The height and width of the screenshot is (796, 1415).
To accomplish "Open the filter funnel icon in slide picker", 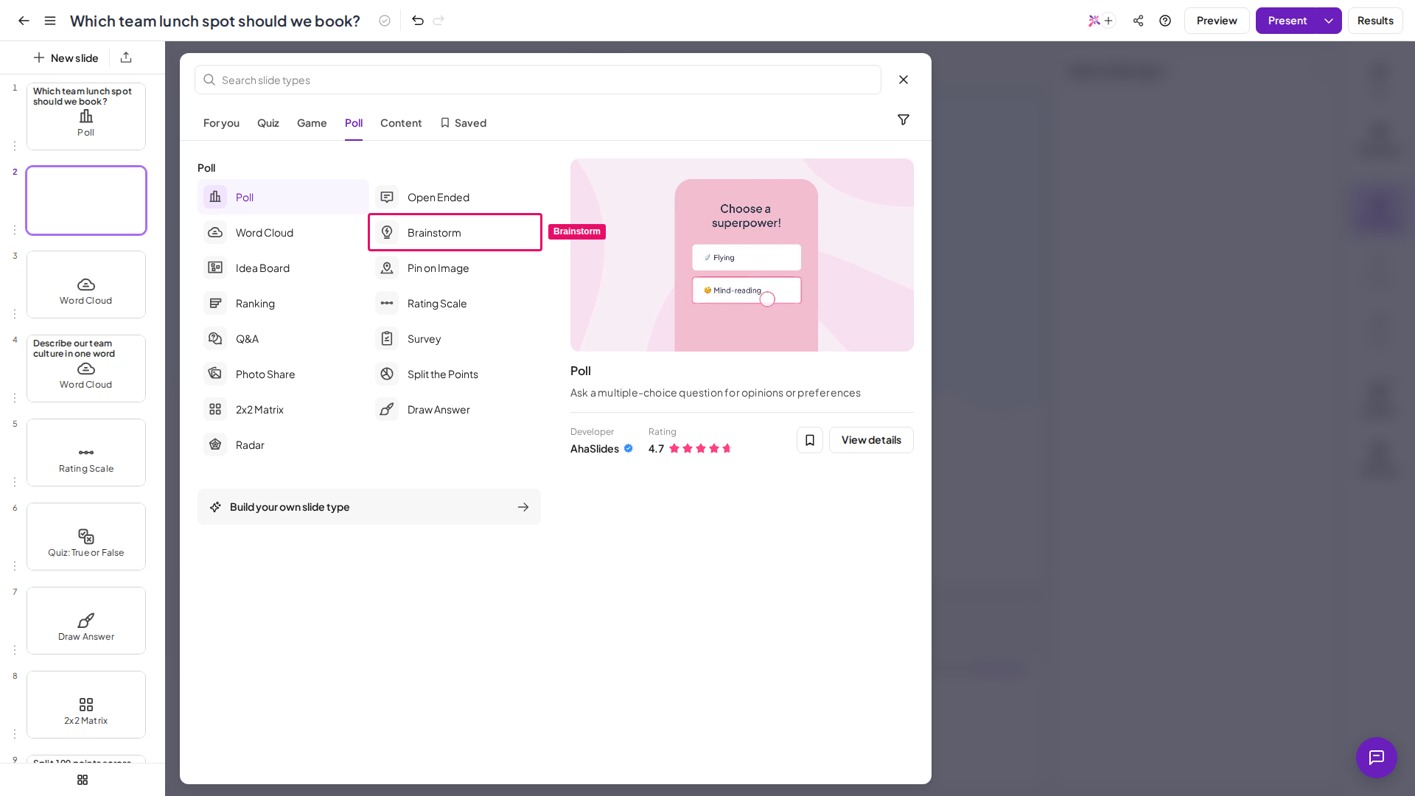I will point(903,119).
